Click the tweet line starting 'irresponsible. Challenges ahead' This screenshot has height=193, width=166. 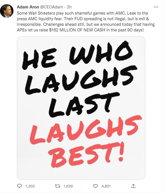pyautogui.click(x=86, y=24)
